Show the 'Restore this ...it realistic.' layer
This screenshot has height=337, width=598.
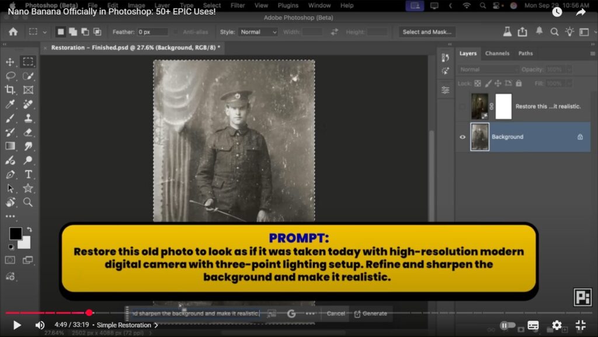[x=463, y=107]
